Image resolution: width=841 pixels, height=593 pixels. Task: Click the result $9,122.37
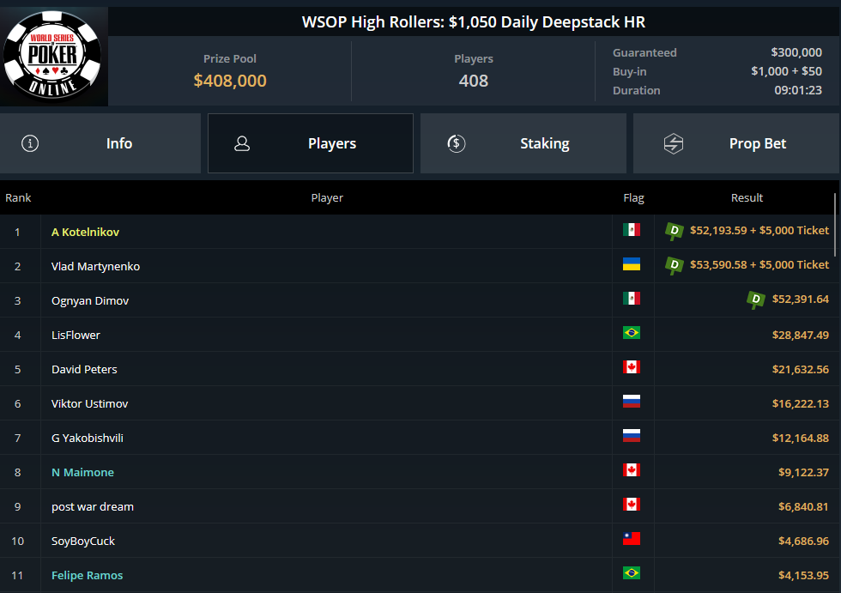pos(803,472)
